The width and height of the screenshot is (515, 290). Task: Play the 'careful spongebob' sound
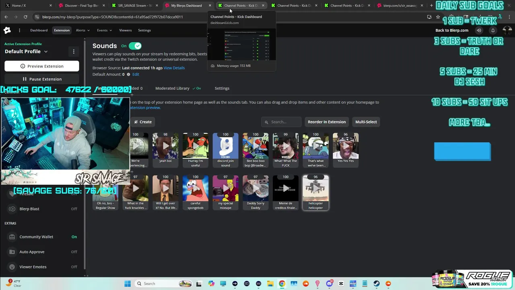[195, 188]
